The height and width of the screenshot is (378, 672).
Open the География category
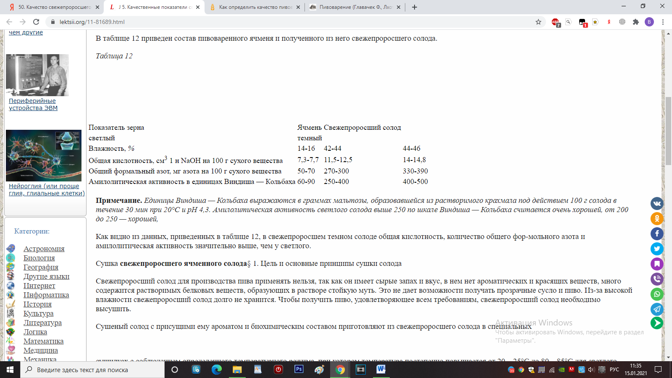[41, 267]
